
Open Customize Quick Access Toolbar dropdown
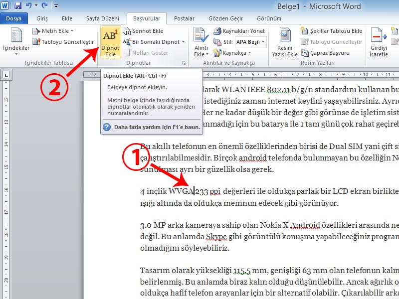click(56, 5)
